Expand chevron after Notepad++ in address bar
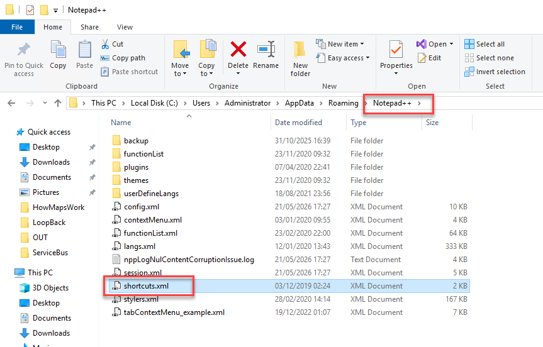This screenshot has height=347, width=543. click(420, 103)
